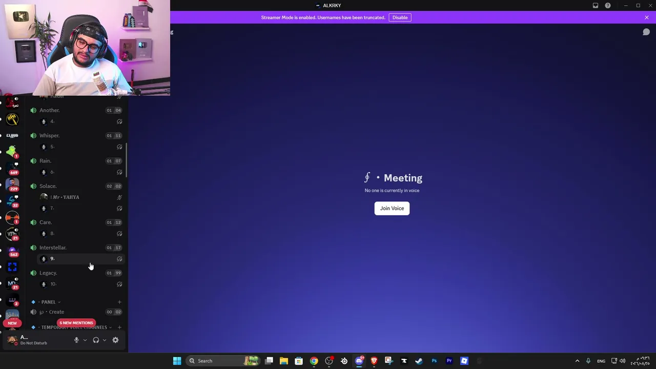
Task: Open Steam from the taskbar
Action: point(419,361)
